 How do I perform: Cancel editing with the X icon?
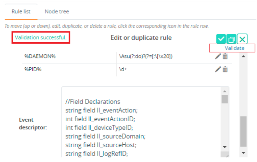pos(243,39)
